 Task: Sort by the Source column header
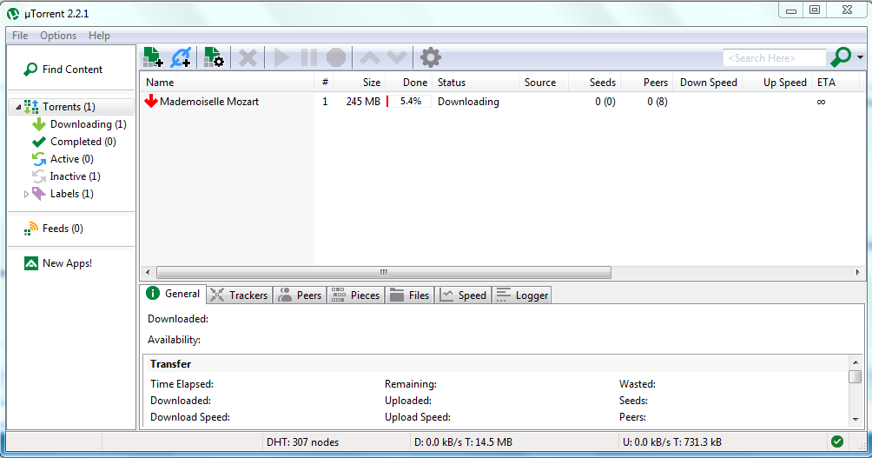(544, 83)
